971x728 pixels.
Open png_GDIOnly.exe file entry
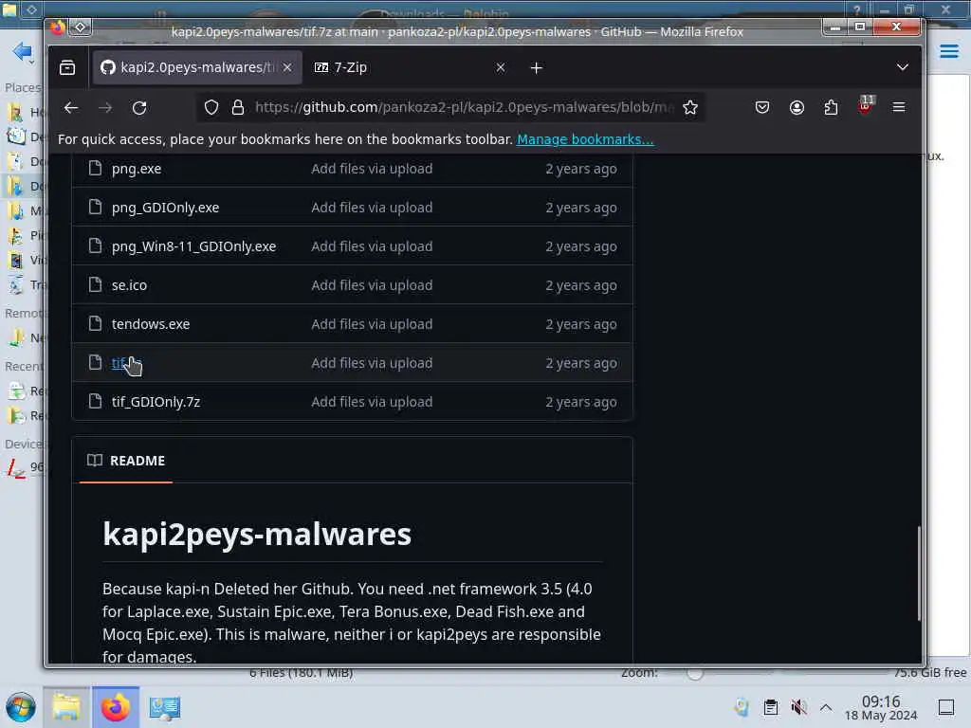[165, 208]
